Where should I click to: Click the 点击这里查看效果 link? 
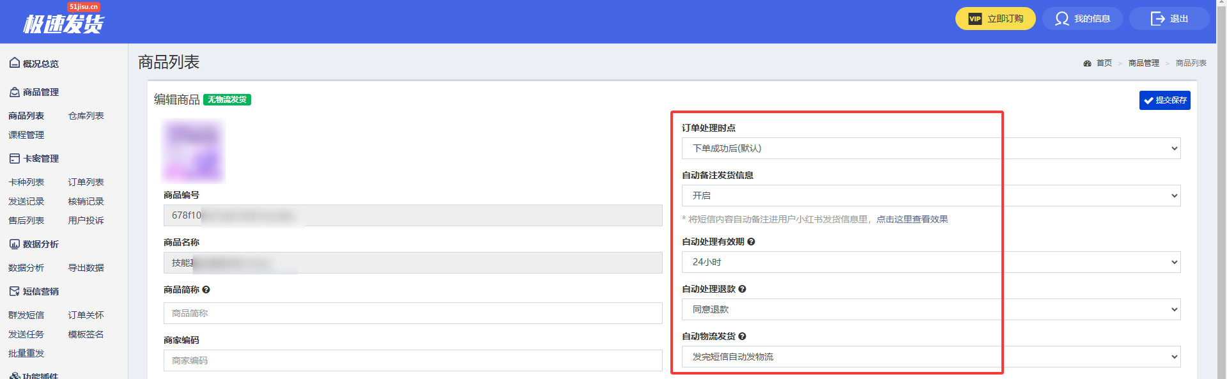click(x=912, y=219)
